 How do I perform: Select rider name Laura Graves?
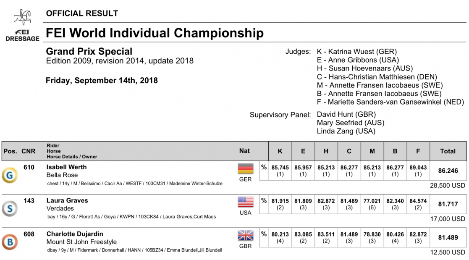click(67, 201)
